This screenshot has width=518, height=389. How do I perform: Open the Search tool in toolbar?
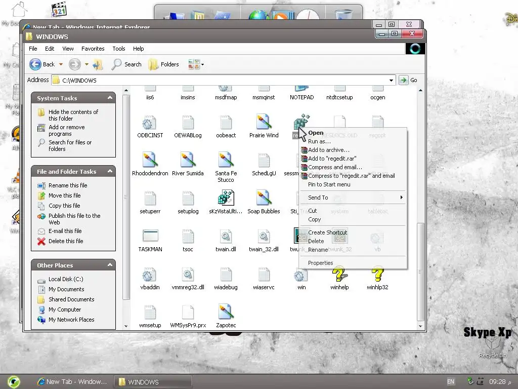(126, 64)
